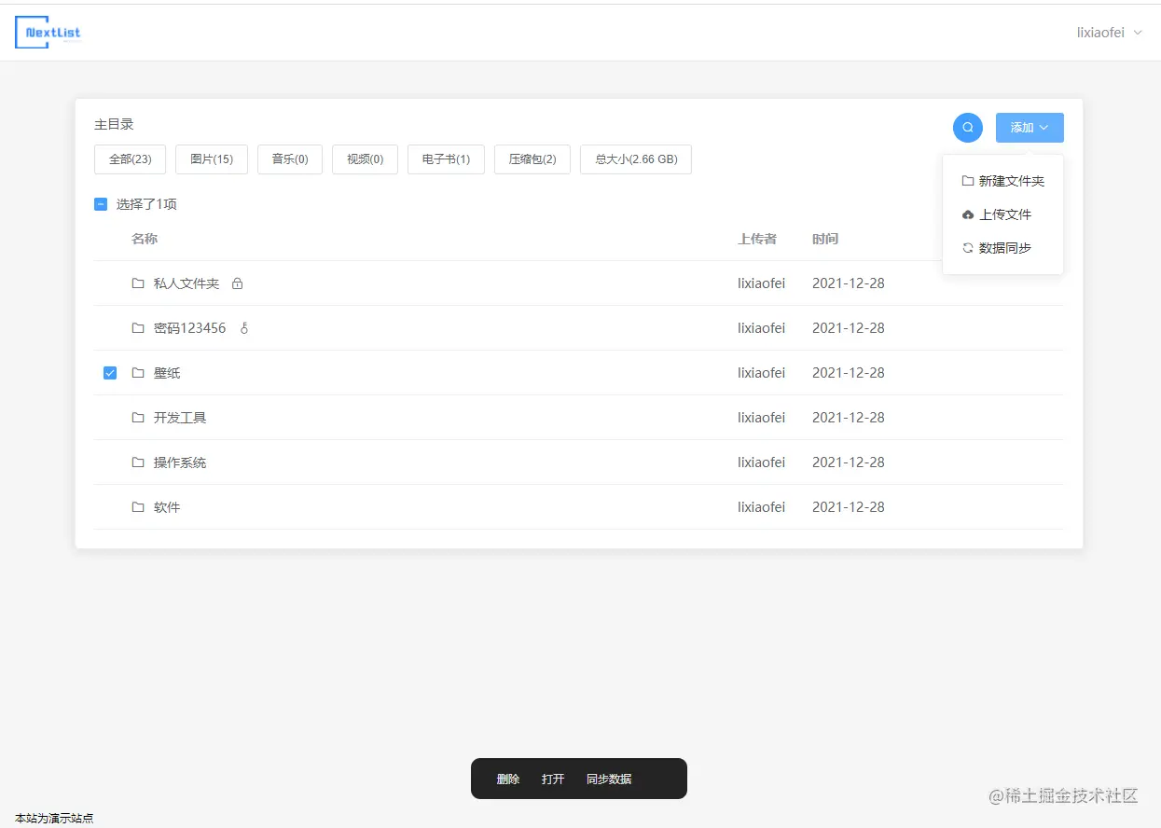The height and width of the screenshot is (828, 1161).
Task: Click the blue search icon
Action: [x=967, y=127]
